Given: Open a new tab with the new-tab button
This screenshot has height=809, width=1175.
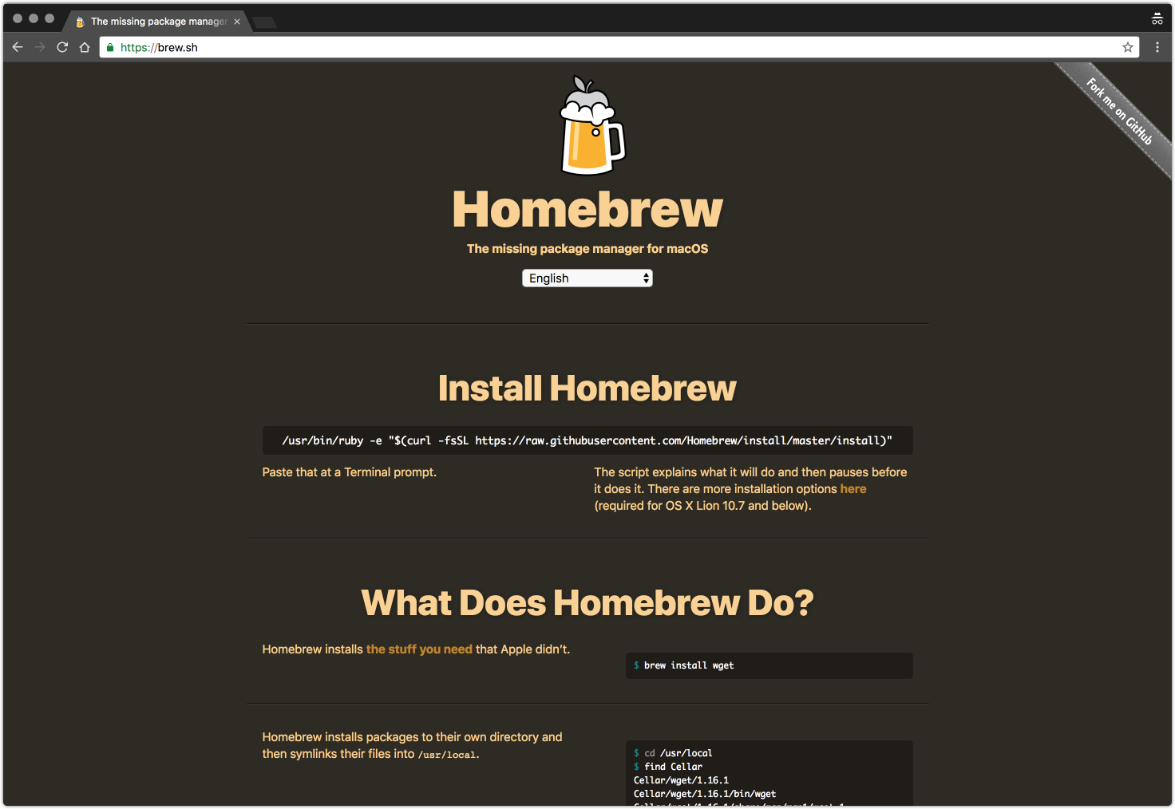Looking at the screenshot, I should pos(265,22).
